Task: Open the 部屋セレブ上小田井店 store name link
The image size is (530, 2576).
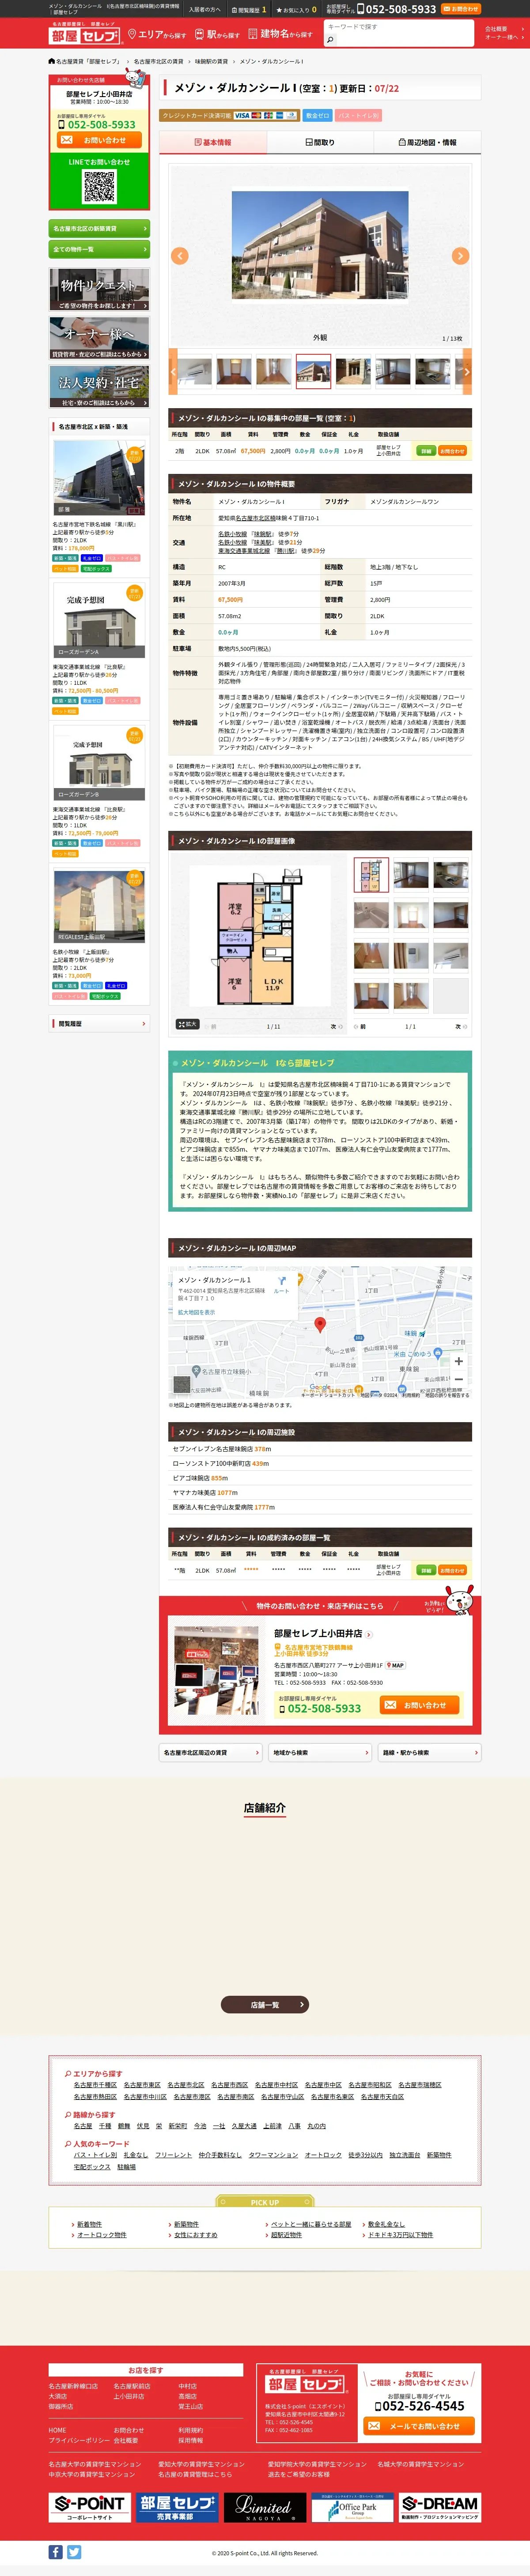Action: (318, 1633)
